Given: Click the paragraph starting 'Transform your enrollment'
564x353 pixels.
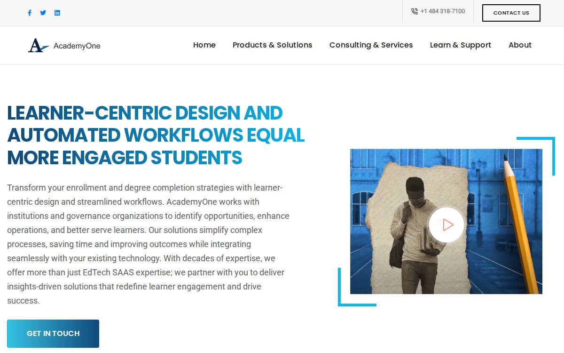Looking at the screenshot, I should pyautogui.click(x=148, y=244).
